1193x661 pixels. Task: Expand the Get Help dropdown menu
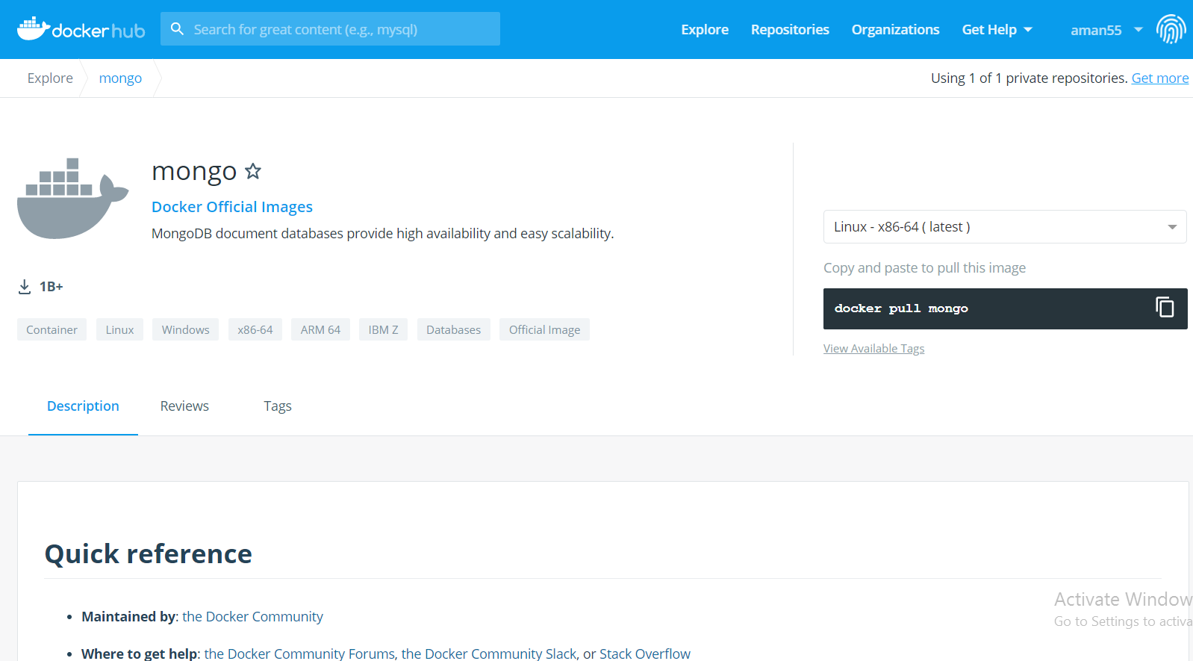tap(997, 30)
